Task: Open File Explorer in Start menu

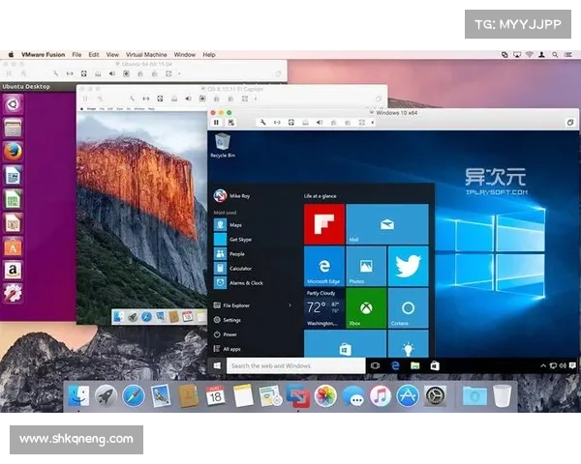Action: 231,305
